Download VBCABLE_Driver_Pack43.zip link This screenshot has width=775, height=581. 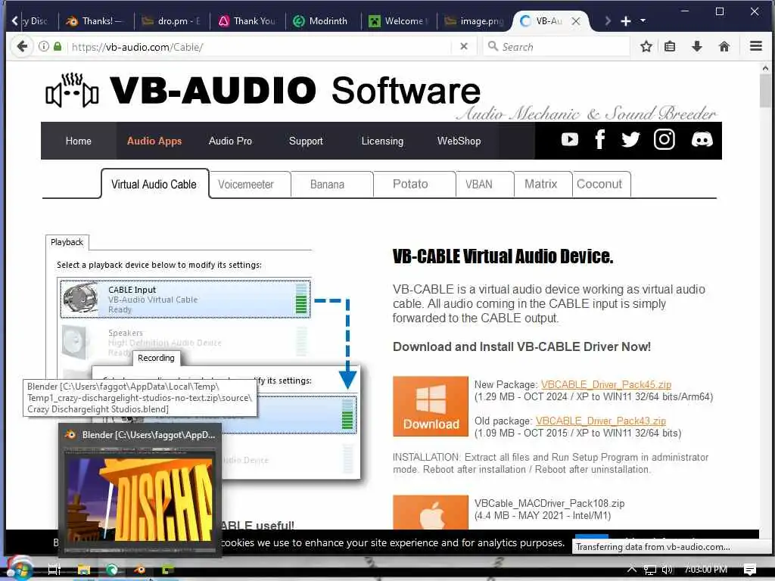click(600, 421)
